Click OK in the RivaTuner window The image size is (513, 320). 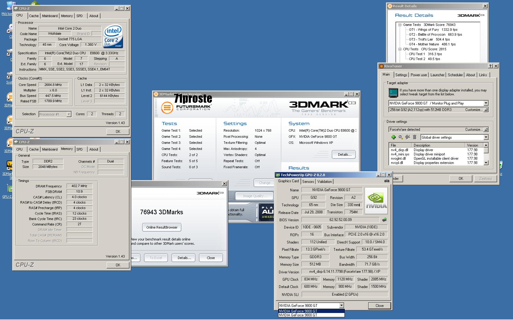point(460,179)
